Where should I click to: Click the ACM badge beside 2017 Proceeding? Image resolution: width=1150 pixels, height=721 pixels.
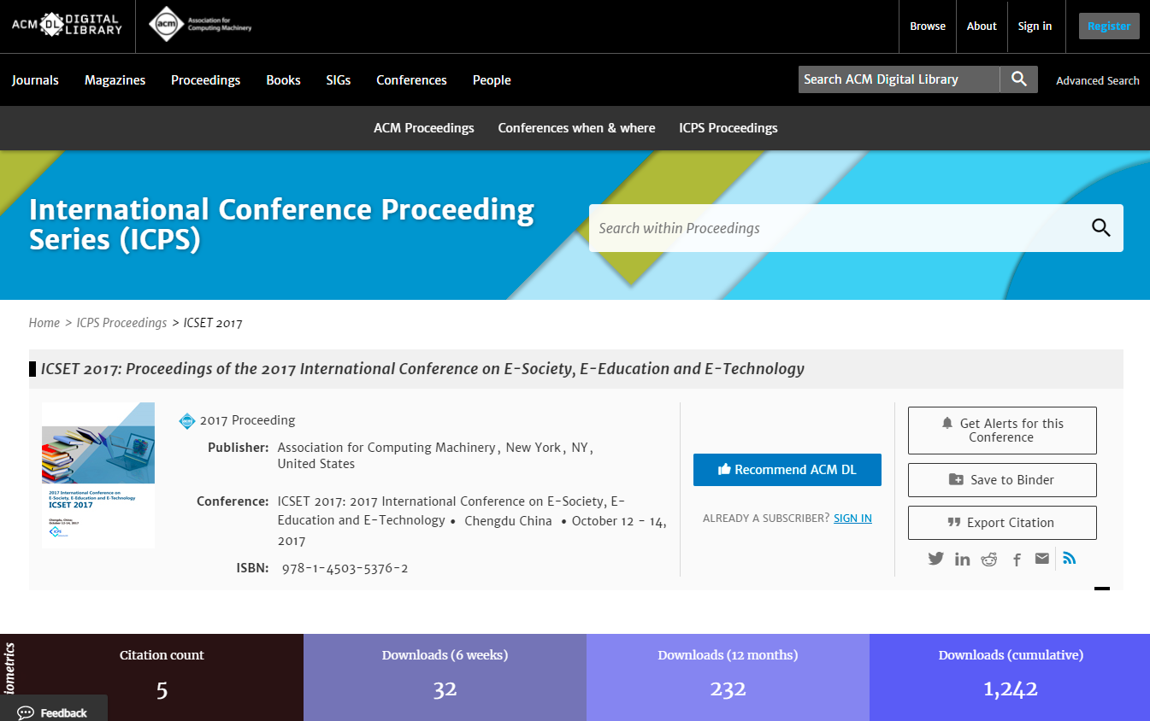tap(187, 420)
